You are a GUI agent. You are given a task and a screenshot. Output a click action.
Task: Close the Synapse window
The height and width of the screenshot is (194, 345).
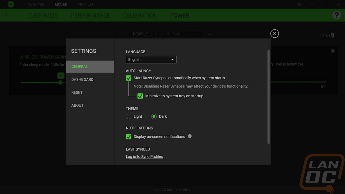tap(338, 4)
